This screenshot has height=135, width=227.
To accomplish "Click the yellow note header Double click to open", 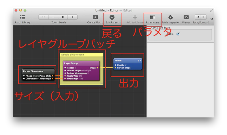I will pyautogui.click(x=82, y=55).
